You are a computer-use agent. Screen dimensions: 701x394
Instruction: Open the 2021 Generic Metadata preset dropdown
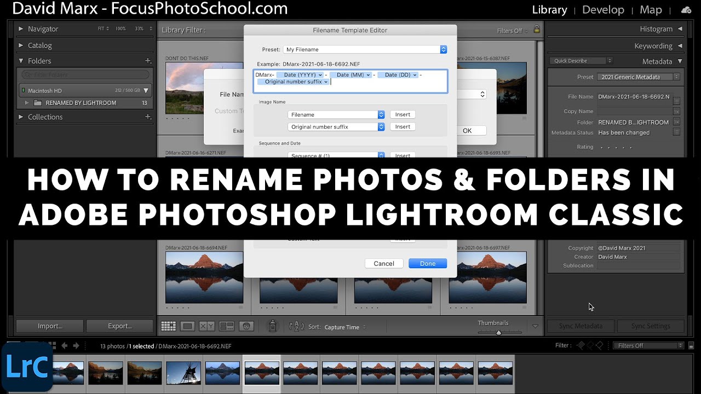point(638,77)
